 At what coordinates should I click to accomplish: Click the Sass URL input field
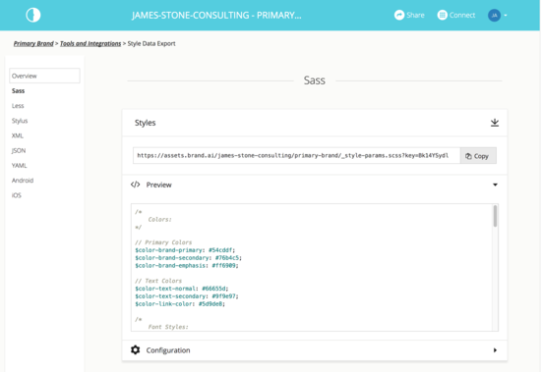[296, 156]
